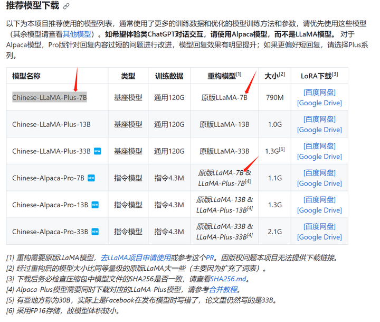The width and height of the screenshot is (380, 322).
Task: Click the 原版LLaMA-7B cell in first row
Action: tap(224, 98)
